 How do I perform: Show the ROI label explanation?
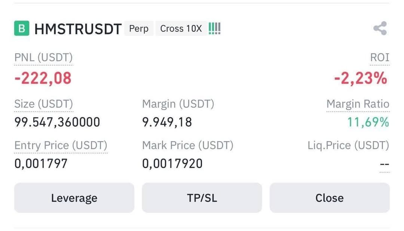pyautogui.click(x=380, y=58)
